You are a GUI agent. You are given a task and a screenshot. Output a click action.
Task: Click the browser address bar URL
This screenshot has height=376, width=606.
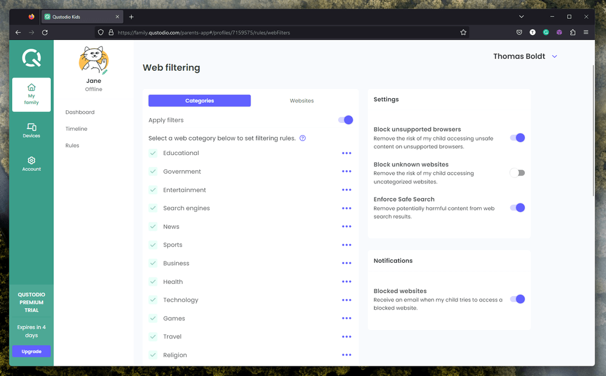204,33
